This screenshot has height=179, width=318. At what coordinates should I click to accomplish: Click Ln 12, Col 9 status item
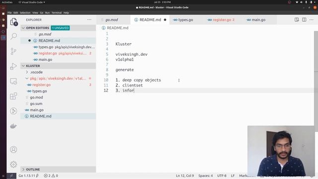(x=185, y=176)
